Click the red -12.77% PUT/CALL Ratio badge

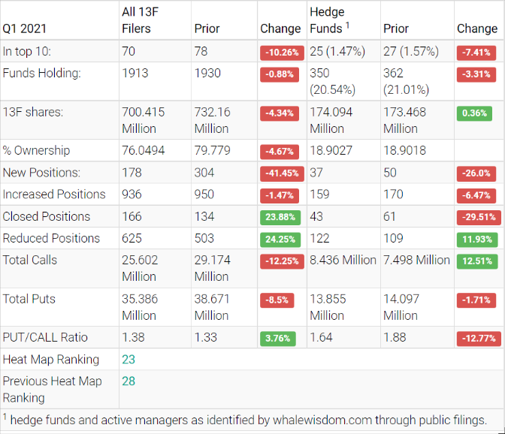479,339
